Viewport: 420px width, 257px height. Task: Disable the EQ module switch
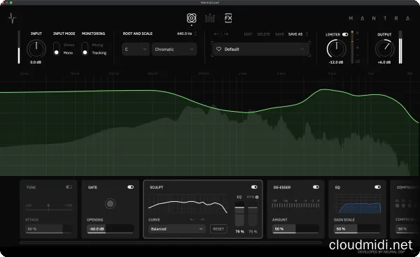[x=377, y=187]
